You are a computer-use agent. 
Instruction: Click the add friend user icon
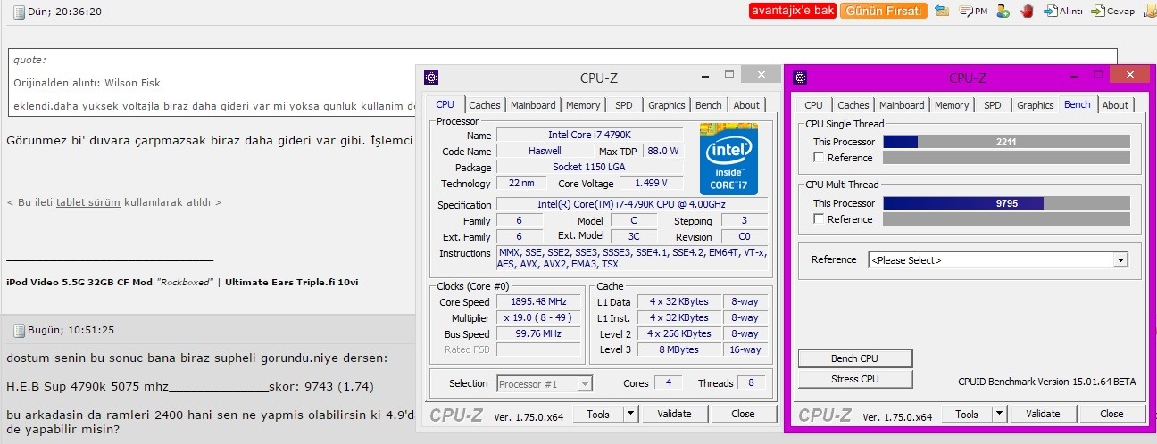[1003, 11]
